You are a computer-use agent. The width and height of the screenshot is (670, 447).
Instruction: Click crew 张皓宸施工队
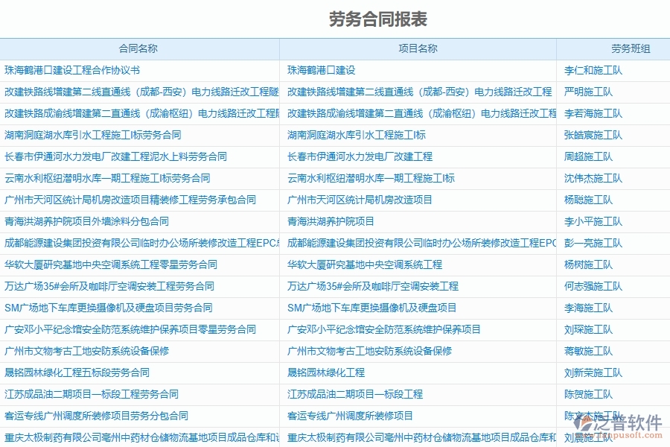589,135
